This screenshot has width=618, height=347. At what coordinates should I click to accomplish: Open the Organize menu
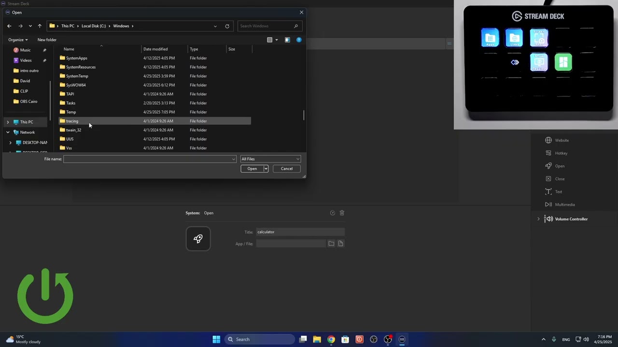(18, 40)
